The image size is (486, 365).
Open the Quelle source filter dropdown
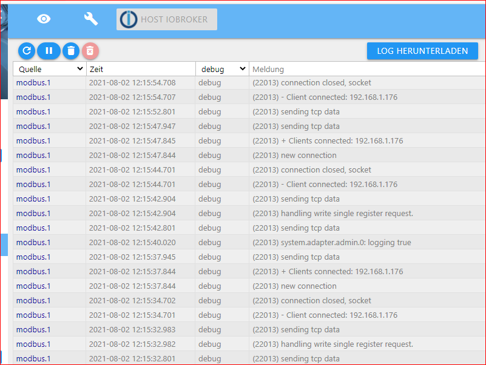click(50, 69)
